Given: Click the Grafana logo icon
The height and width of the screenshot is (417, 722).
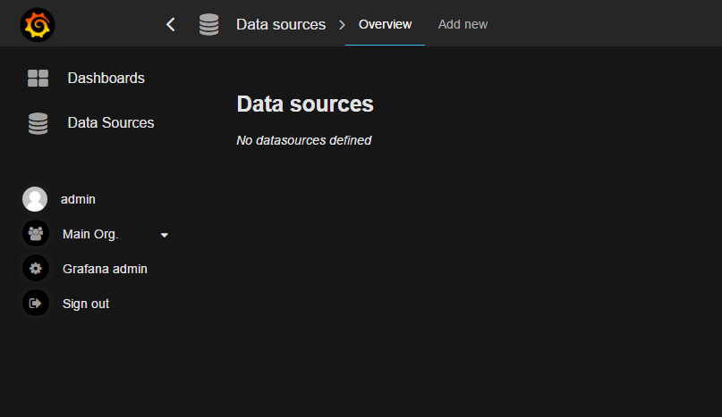Looking at the screenshot, I should point(38,25).
